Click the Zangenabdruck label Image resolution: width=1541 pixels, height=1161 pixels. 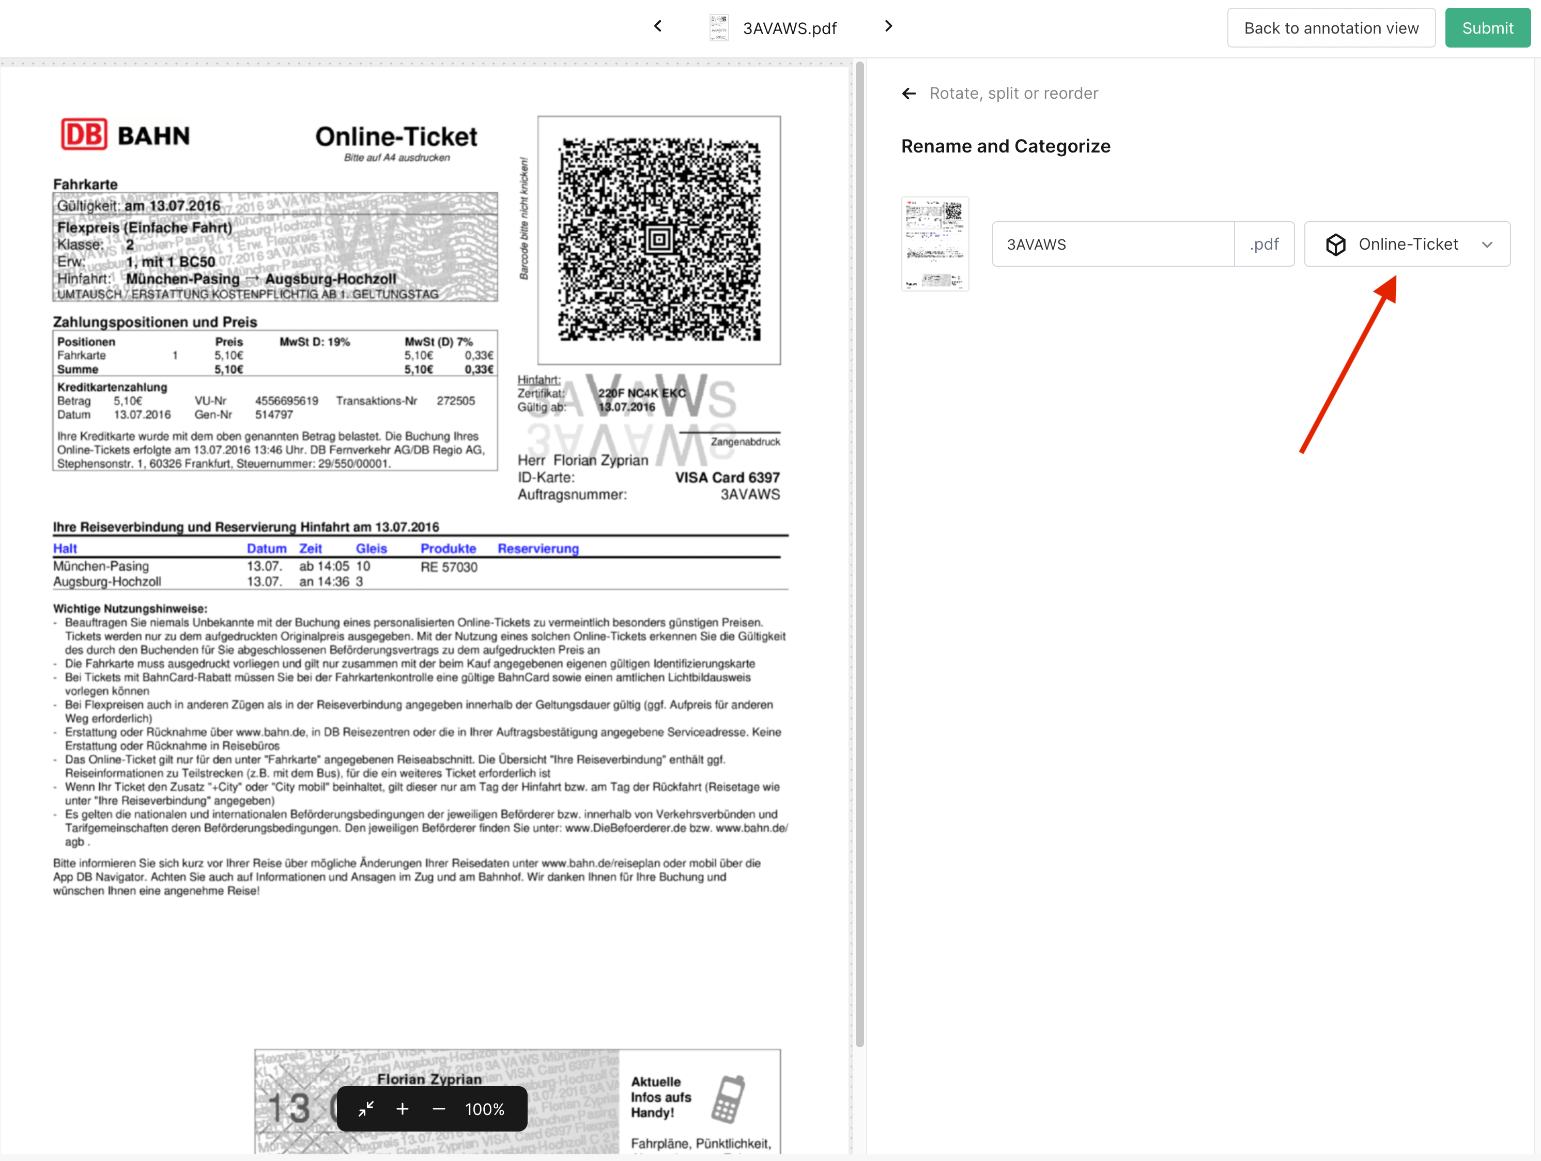coord(745,442)
